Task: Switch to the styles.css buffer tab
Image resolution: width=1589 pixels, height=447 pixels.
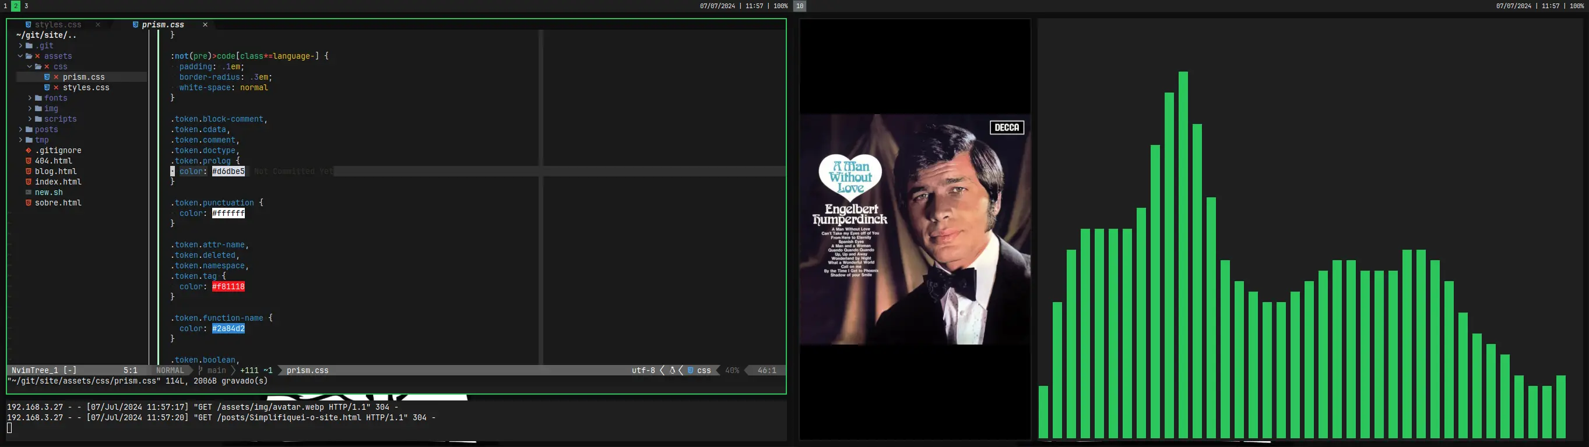Action: (58, 24)
